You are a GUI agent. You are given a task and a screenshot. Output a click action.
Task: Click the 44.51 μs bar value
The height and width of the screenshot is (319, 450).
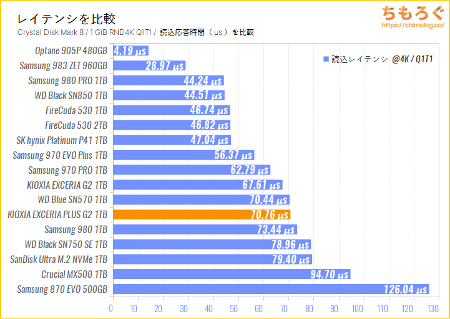click(203, 96)
